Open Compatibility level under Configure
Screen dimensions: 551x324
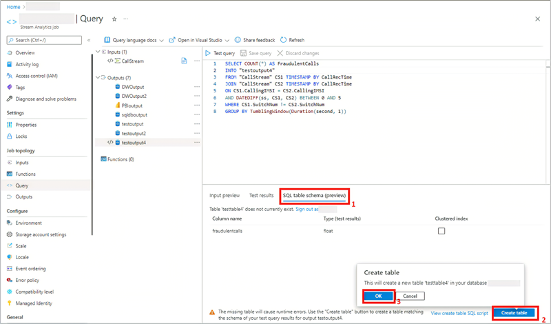pos(34,292)
